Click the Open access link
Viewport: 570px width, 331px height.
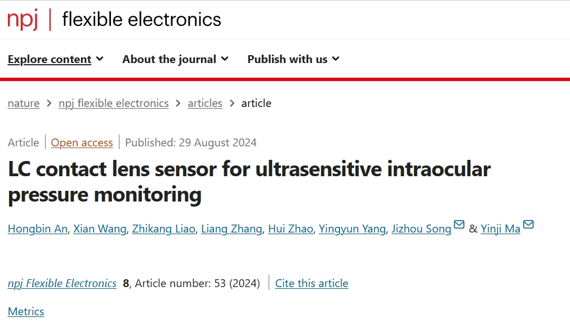(x=82, y=143)
